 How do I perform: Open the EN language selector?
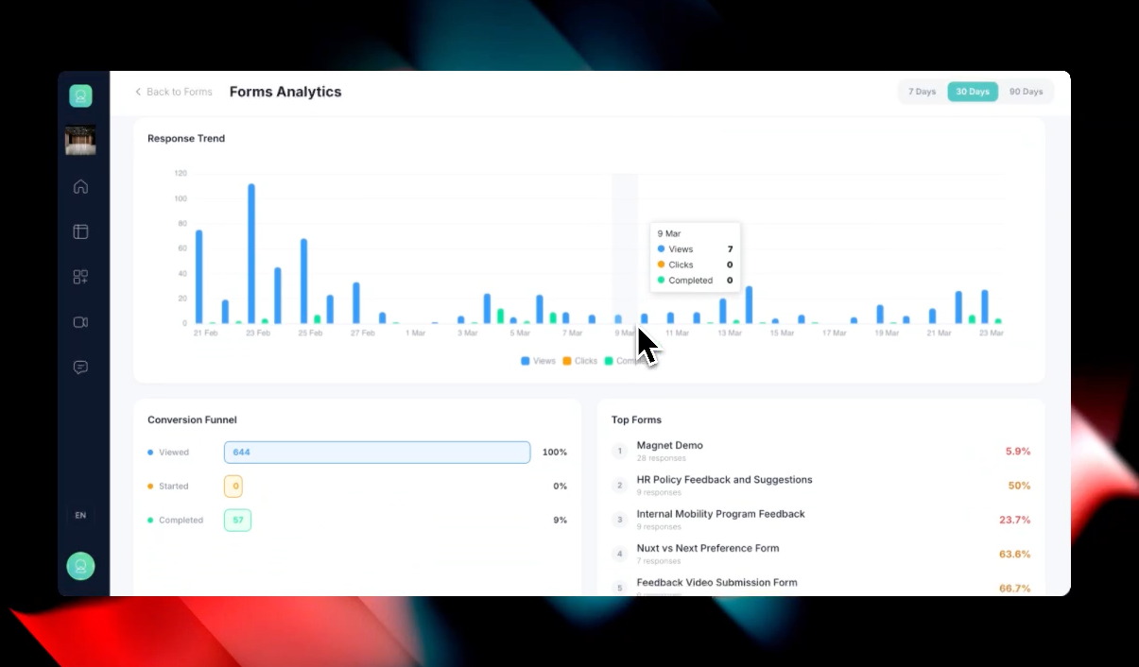pyautogui.click(x=80, y=515)
